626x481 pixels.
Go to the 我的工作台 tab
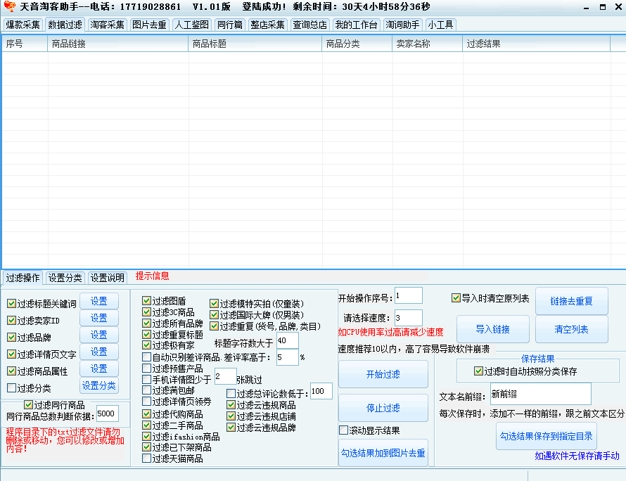356,25
